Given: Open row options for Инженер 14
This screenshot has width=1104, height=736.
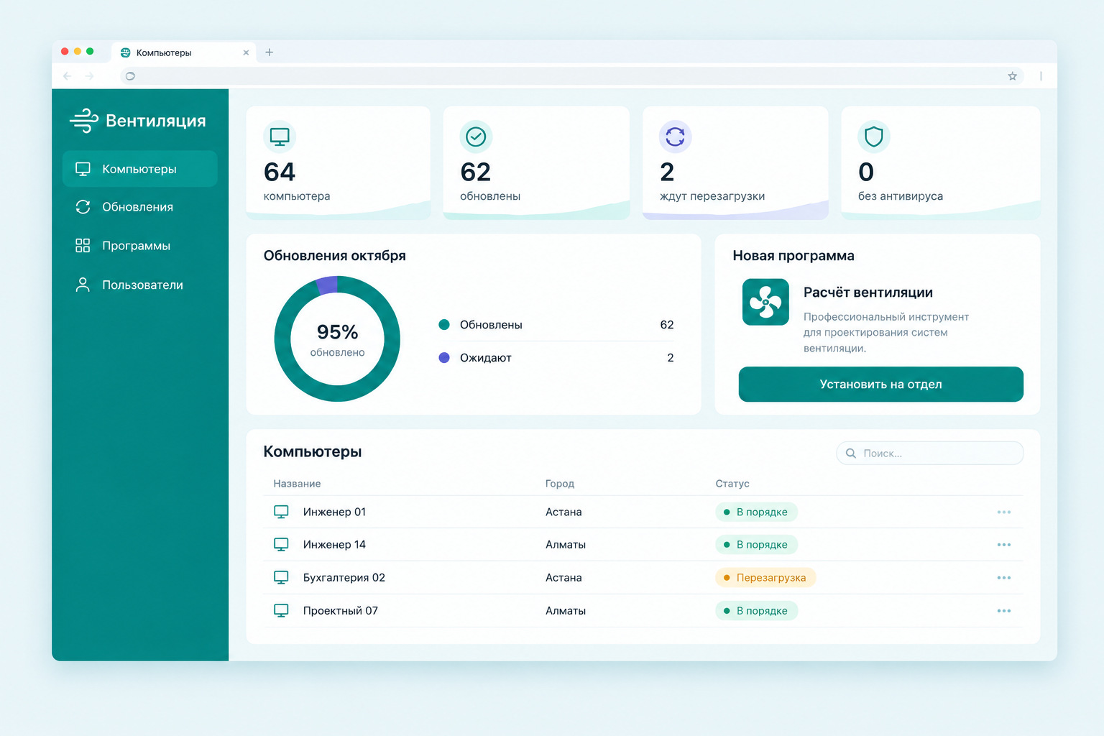Looking at the screenshot, I should 1004,545.
